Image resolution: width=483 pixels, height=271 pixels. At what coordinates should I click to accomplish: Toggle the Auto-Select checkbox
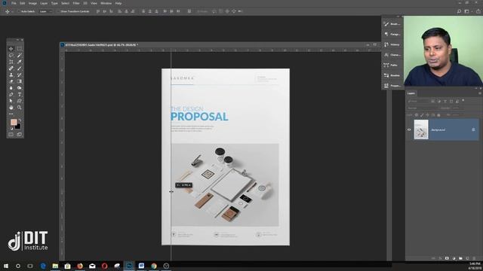click(x=19, y=11)
